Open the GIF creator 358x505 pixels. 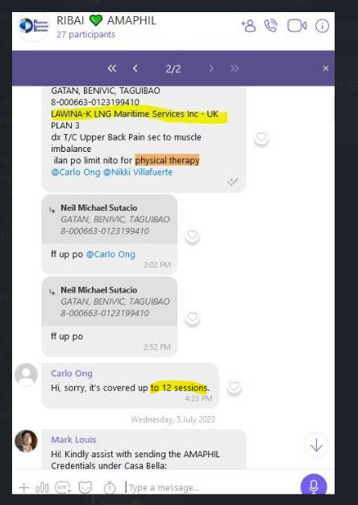click(x=63, y=487)
